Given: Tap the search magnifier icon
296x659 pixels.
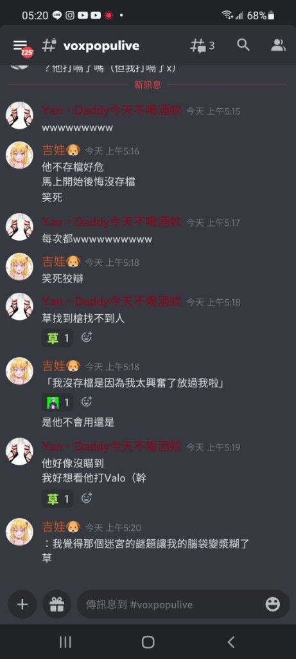Looking at the screenshot, I should click(x=243, y=45).
